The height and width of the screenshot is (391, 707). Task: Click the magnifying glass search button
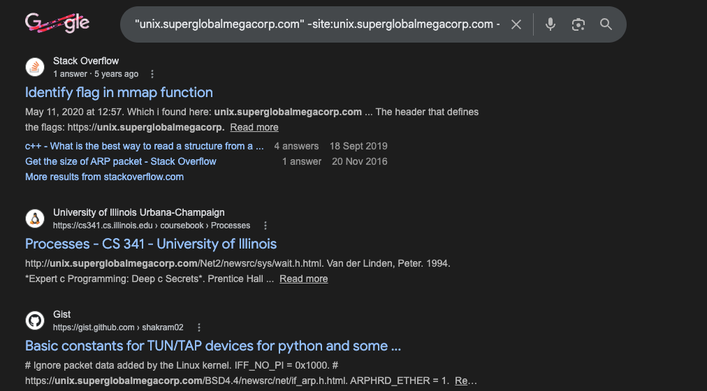[x=606, y=24]
